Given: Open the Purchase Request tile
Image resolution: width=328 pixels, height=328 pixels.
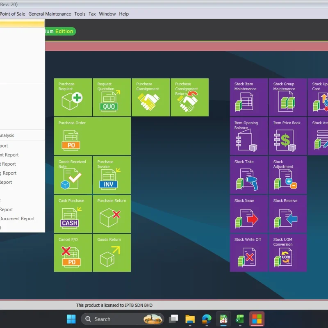Looking at the screenshot, I should coord(73,97).
